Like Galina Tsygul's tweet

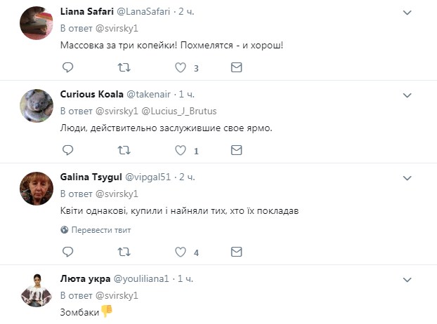pyautogui.click(x=181, y=252)
